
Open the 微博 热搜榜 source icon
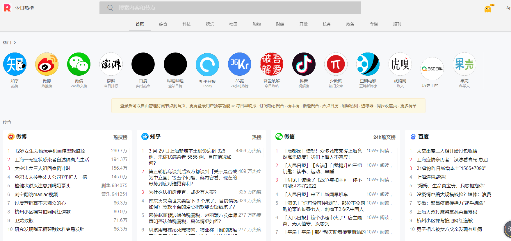[47, 64]
